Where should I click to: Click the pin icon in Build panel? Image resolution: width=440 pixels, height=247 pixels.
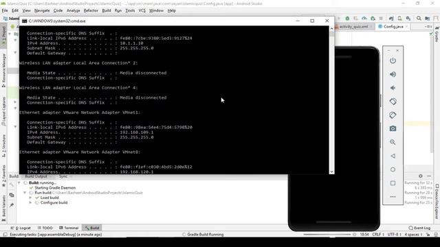[x=12, y=205]
